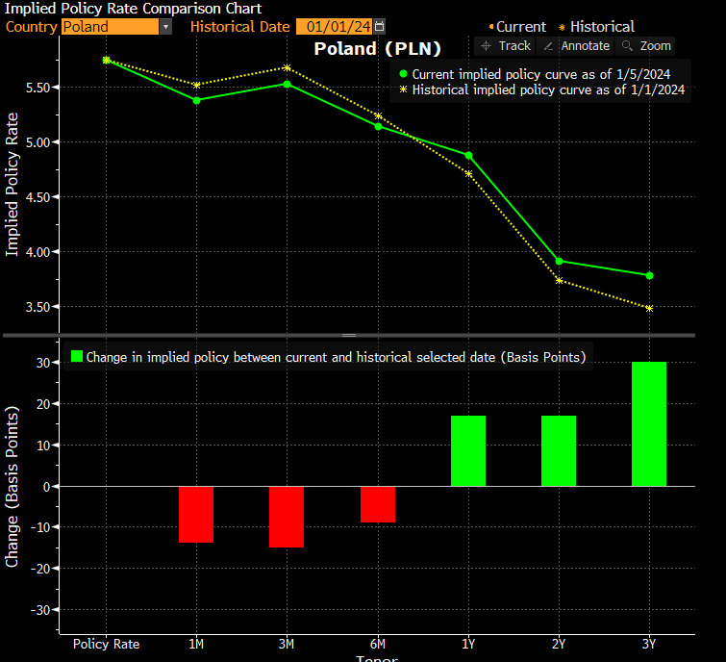726x662 pixels.
Task: Edit the 01/01/24 historical date field
Action: [335, 26]
